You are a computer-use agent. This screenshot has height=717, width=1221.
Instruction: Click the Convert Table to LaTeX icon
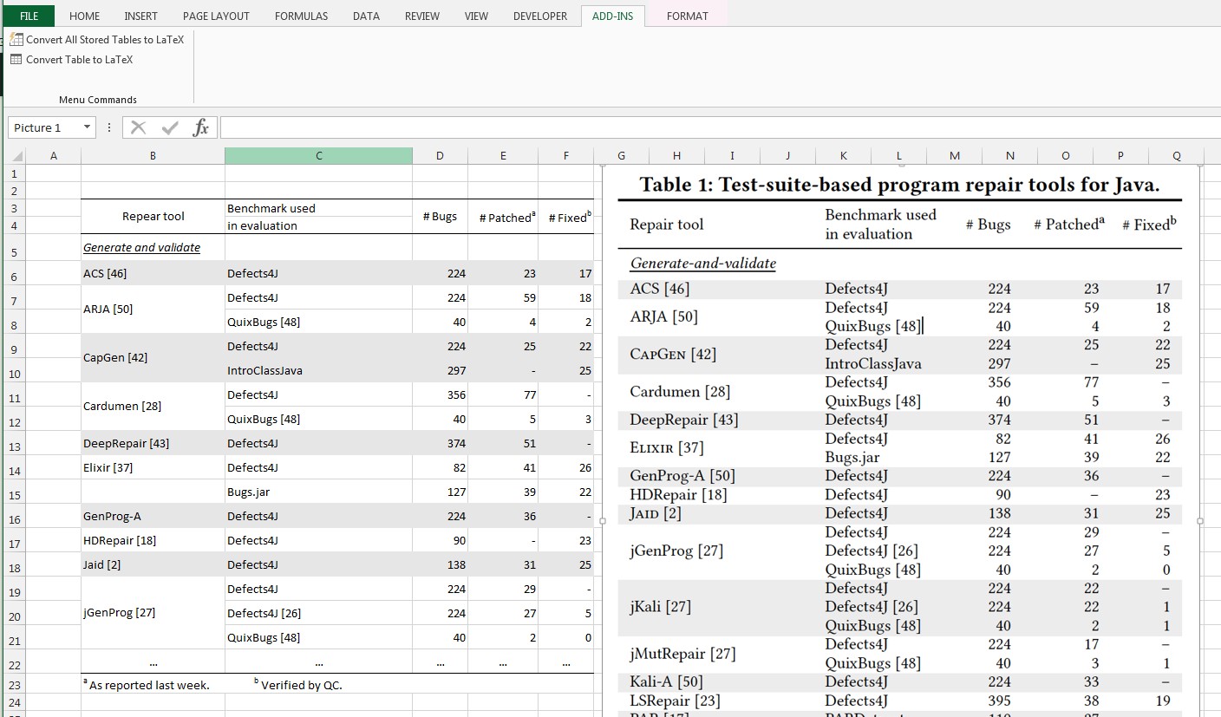point(15,59)
